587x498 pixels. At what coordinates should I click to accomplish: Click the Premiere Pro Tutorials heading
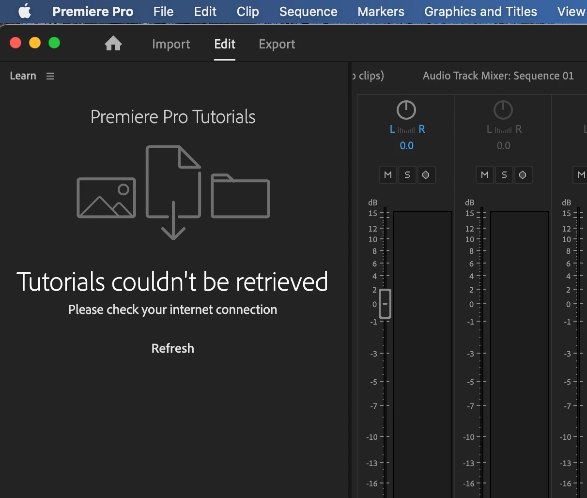173,117
